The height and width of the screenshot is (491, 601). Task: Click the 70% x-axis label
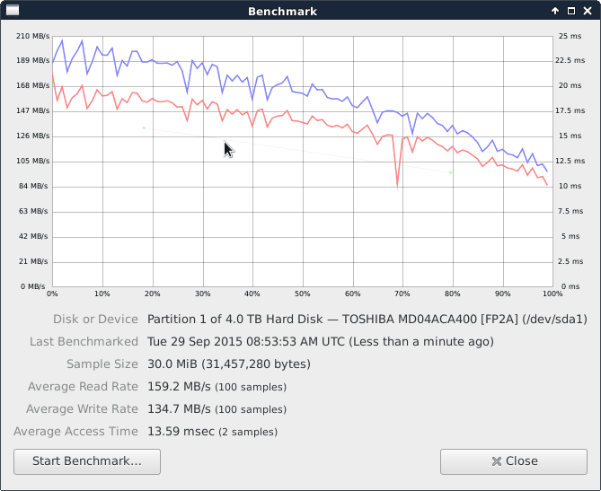tap(402, 294)
